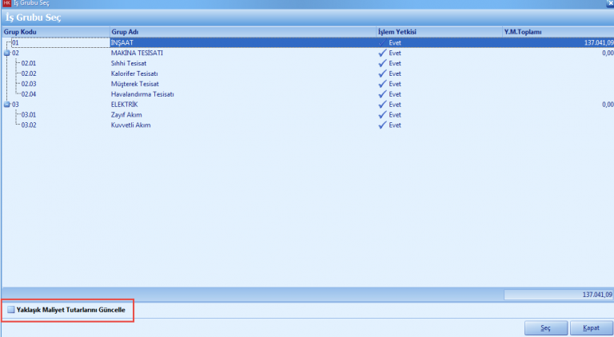Click the checkmark icon beside Zayıf Akım

[382, 115]
